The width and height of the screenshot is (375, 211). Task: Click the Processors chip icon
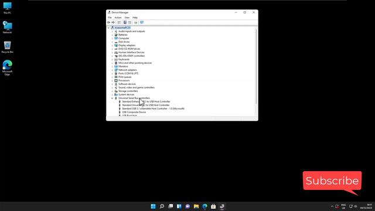click(116, 80)
